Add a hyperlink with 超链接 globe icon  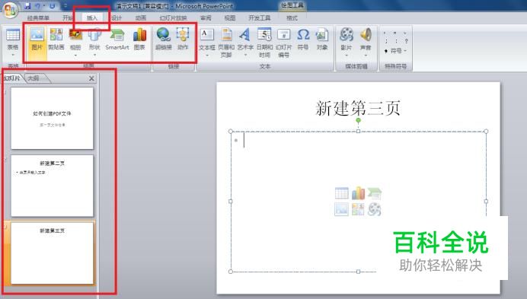163,34
